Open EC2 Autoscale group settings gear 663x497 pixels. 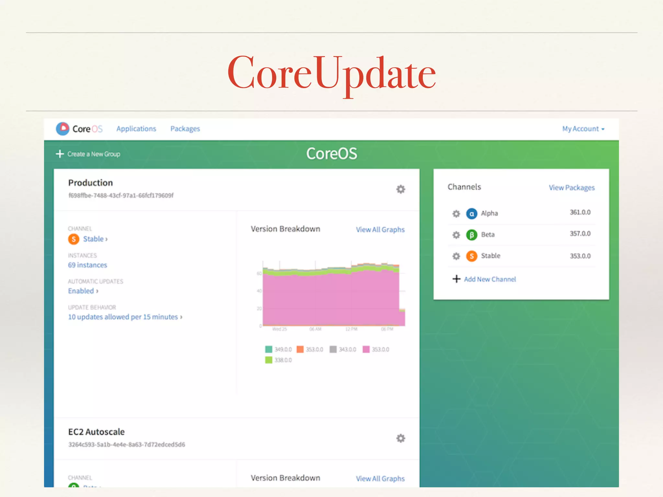point(401,438)
